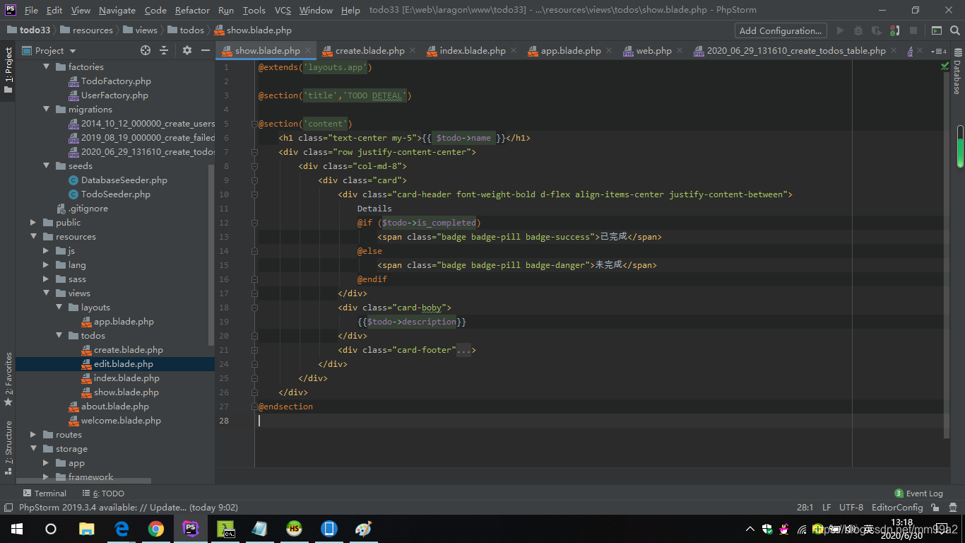965x543 pixels.
Task: Click the green inspection checkmark in editor
Action: point(945,66)
